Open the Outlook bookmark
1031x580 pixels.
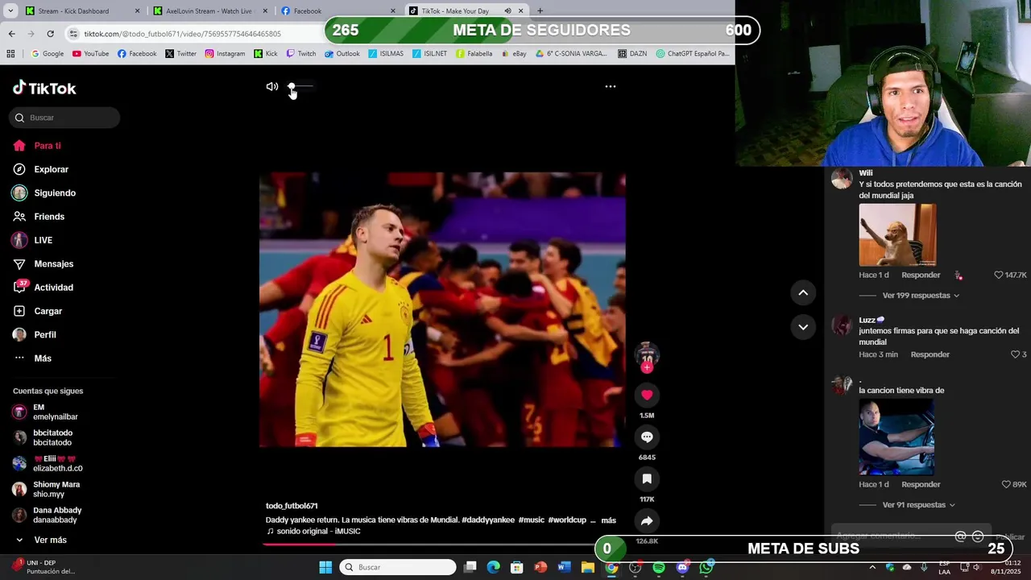(x=342, y=54)
